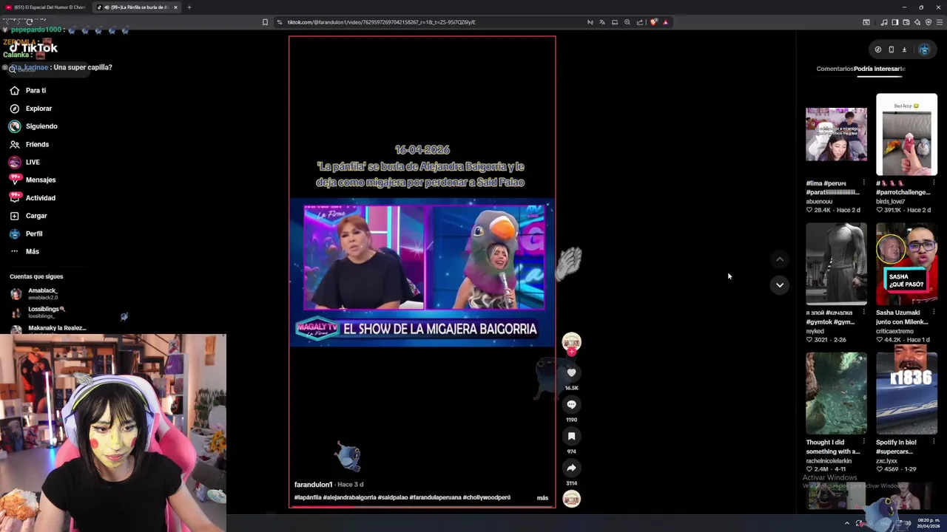
Task: Click the #farandulaperuana hashtag
Action: tap(435, 498)
